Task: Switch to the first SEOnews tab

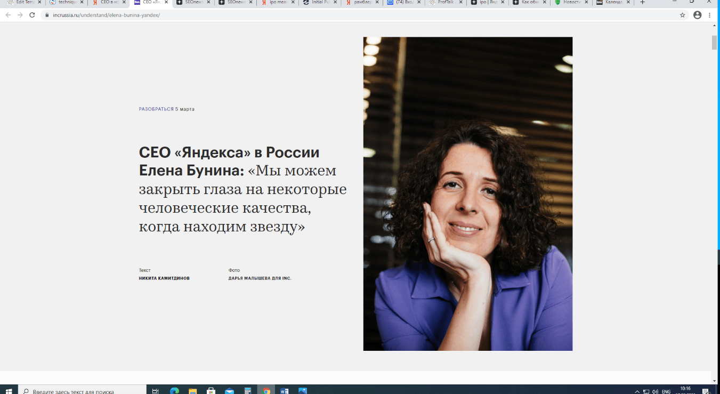Action: (192, 3)
